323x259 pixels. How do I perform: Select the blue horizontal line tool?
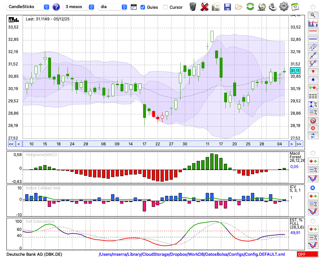coord(313,39)
